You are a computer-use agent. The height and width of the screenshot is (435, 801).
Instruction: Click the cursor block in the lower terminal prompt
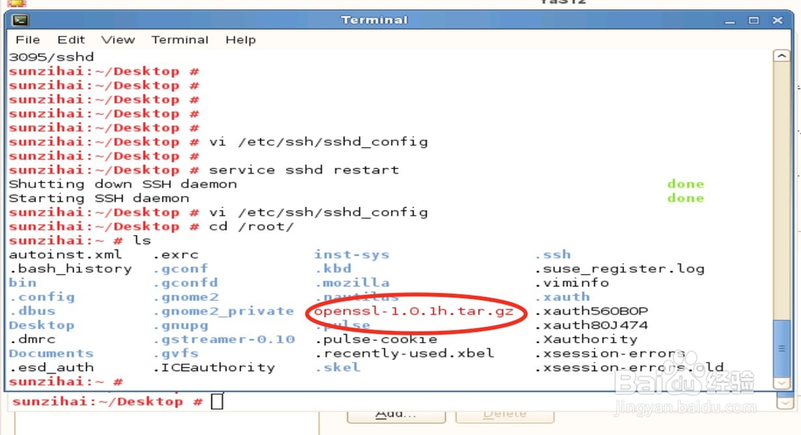(217, 401)
